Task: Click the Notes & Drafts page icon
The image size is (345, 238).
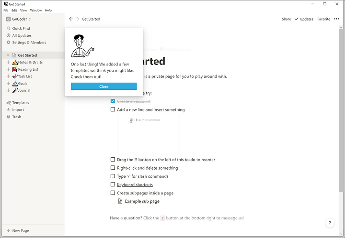Action: [15, 62]
